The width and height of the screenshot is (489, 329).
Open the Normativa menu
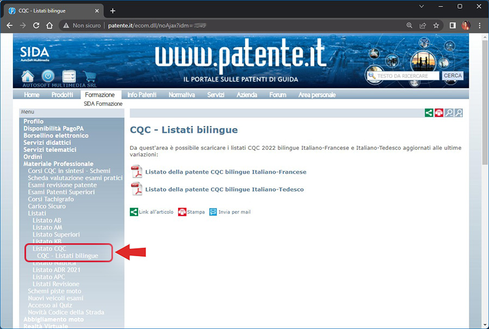tap(181, 95)
